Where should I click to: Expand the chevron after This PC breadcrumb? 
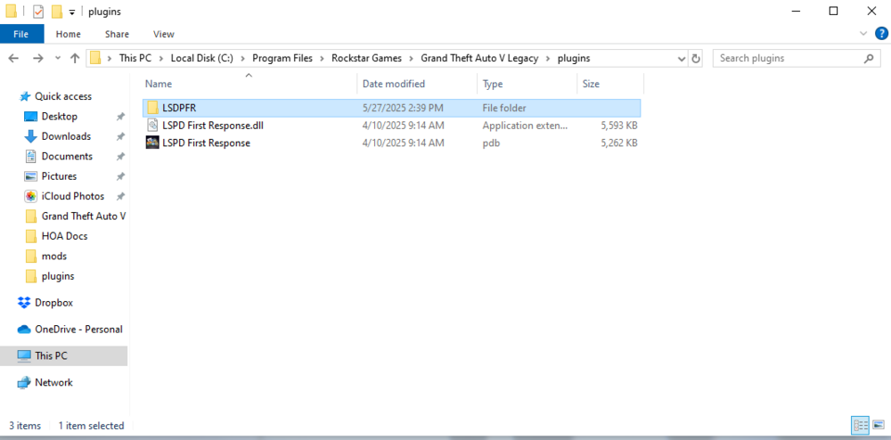click(161, 58)
